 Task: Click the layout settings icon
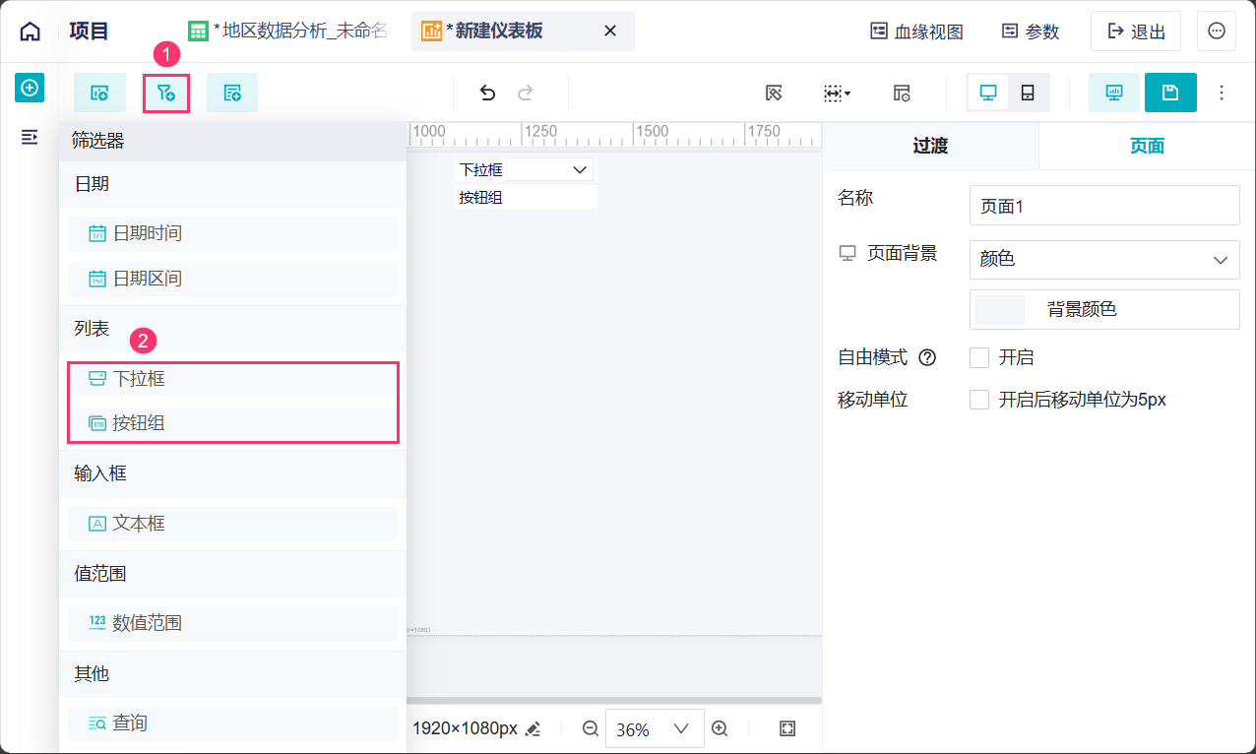pyautogui.click(x=902, y=93)
